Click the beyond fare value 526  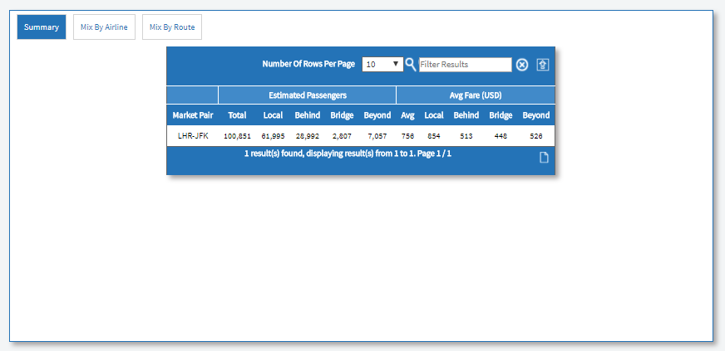[536, 137]
